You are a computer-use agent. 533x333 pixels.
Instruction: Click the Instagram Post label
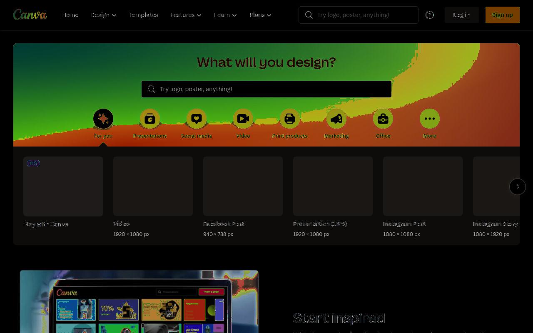[x=404, y=224]
